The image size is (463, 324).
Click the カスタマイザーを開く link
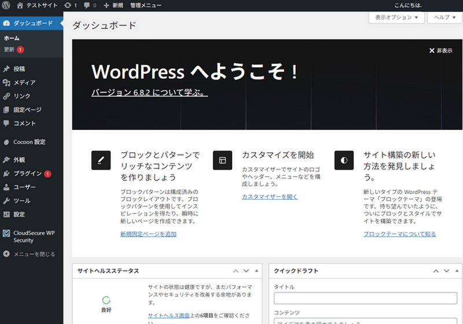coord(270,197)
